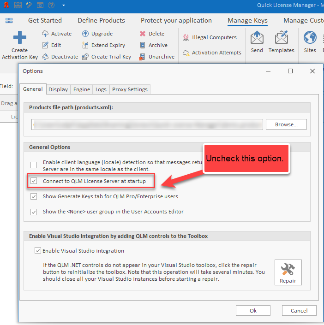The width and height of the screenshot is (324, 325).
Task: Switch to the Display tab in Options
Action: (58, 89)
